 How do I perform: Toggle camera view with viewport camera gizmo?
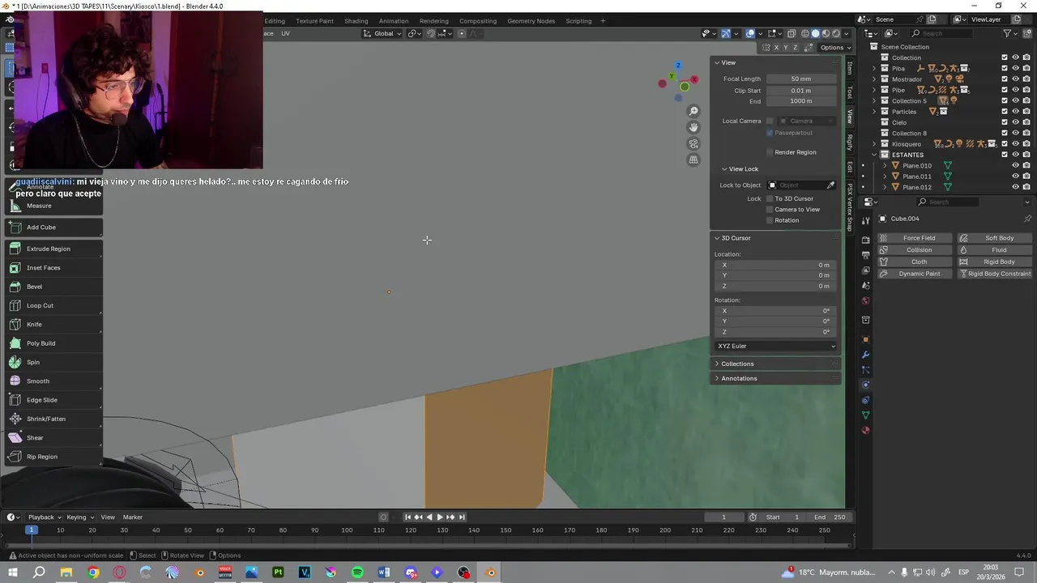point(693,143)
